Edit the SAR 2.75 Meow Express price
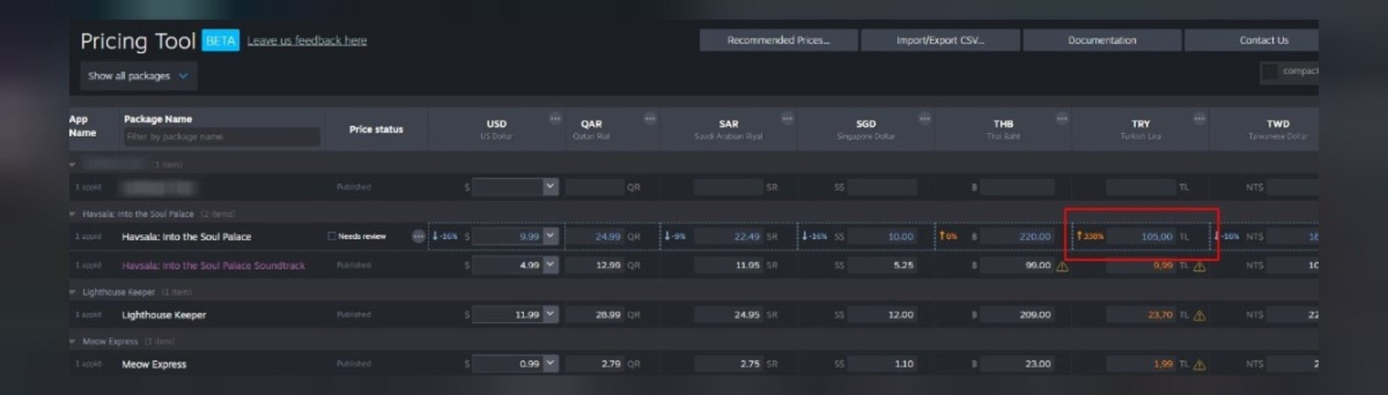 pyautogui.click(x=729, y=364)
